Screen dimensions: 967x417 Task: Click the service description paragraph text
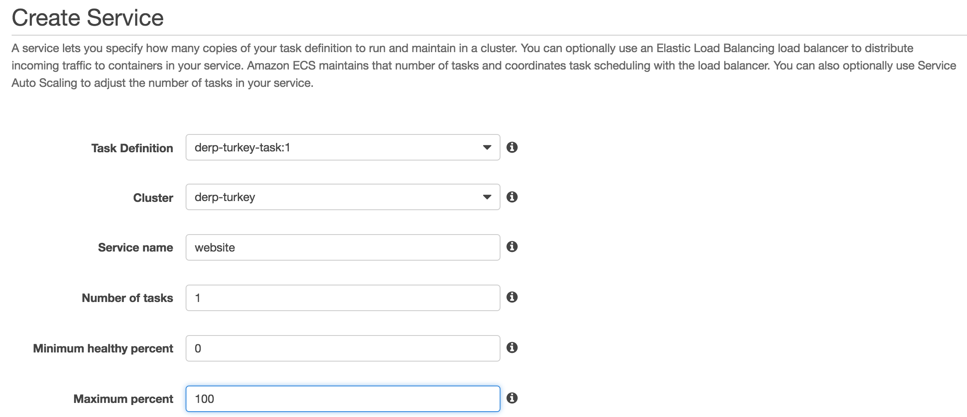point(484,65)
